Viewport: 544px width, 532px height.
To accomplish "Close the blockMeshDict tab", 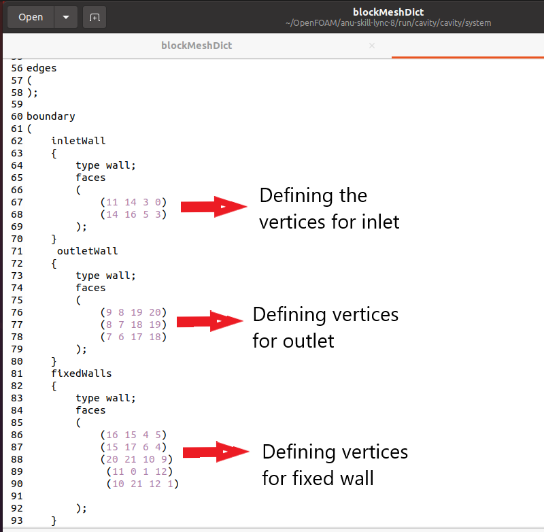I will pyautogui.click(x=371, y=46).
